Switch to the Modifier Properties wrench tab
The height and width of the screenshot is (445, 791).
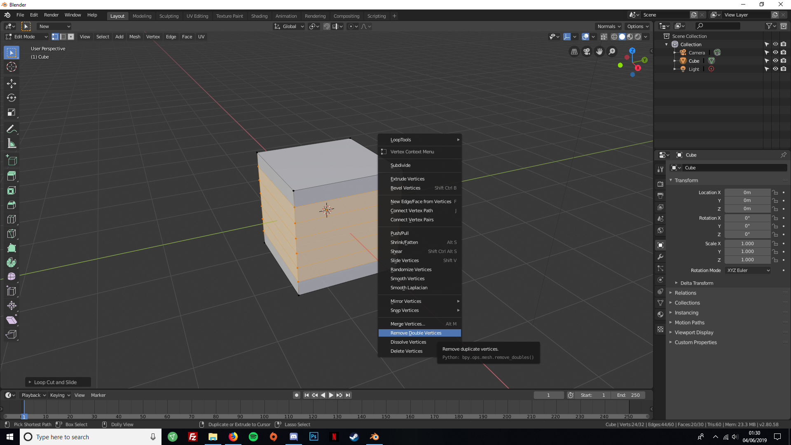pos(660,257)
